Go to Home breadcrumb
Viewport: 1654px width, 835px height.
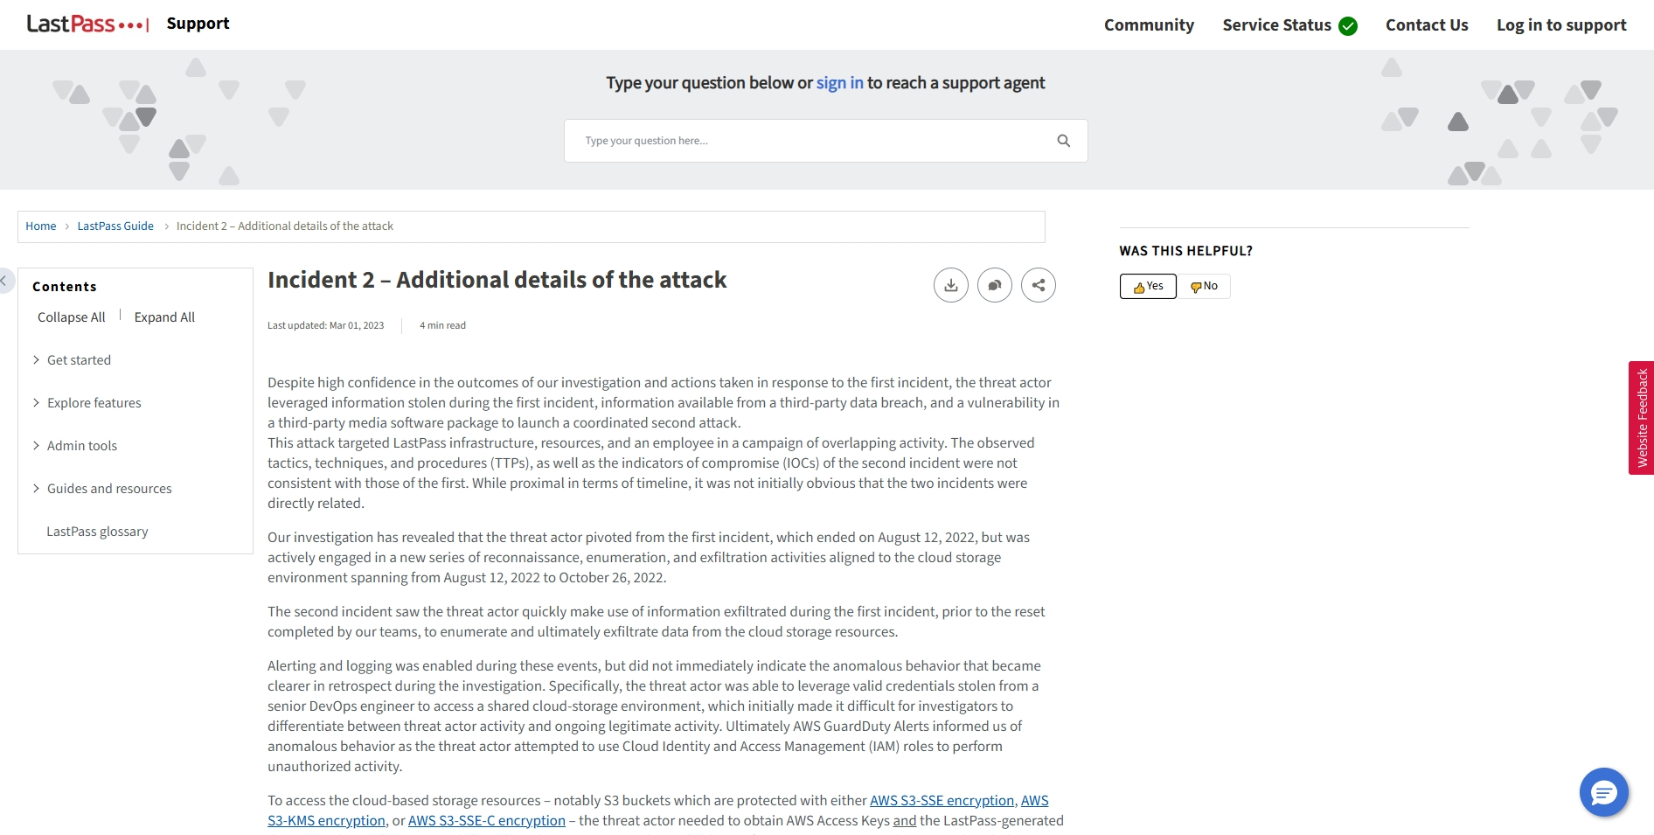coord(40,226)
